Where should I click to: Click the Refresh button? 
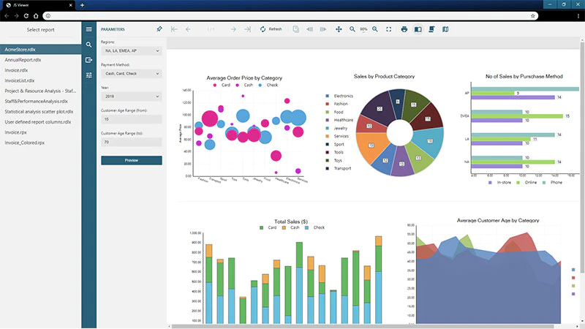271,29
